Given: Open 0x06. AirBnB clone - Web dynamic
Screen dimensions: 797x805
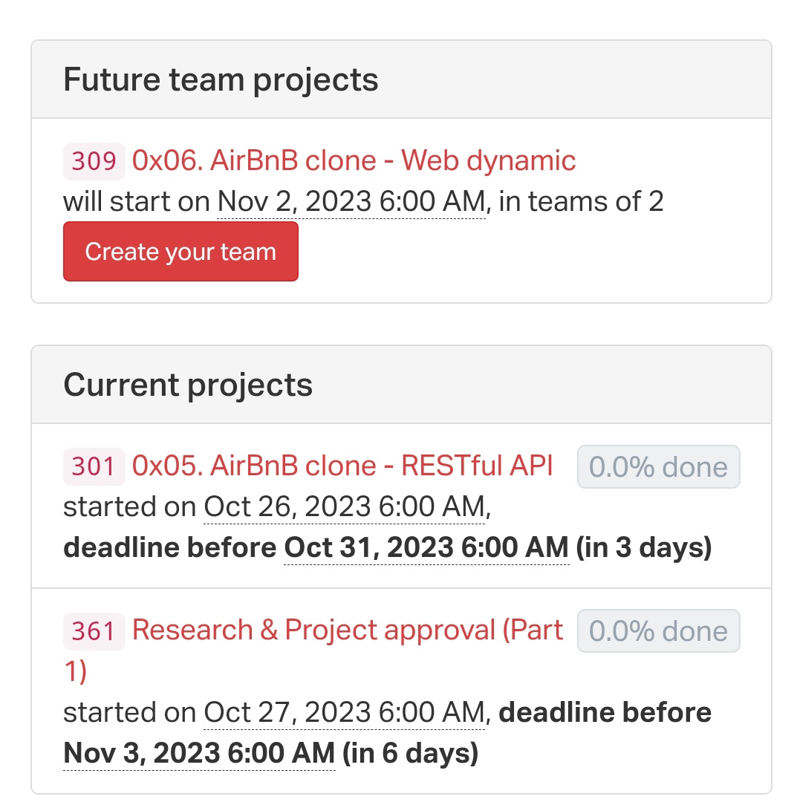Looking at the screenshot, I should (354, 160).
